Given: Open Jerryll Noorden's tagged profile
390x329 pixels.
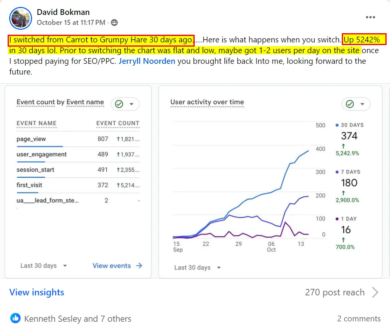Looking at the screenshot, I should point(147,61).
